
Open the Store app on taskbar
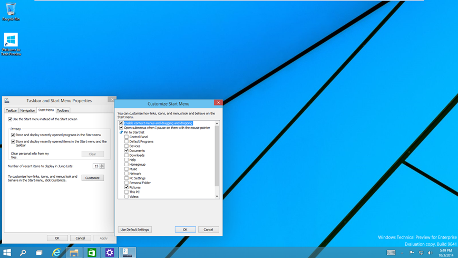pyautogui.click(x=92, y=252)
